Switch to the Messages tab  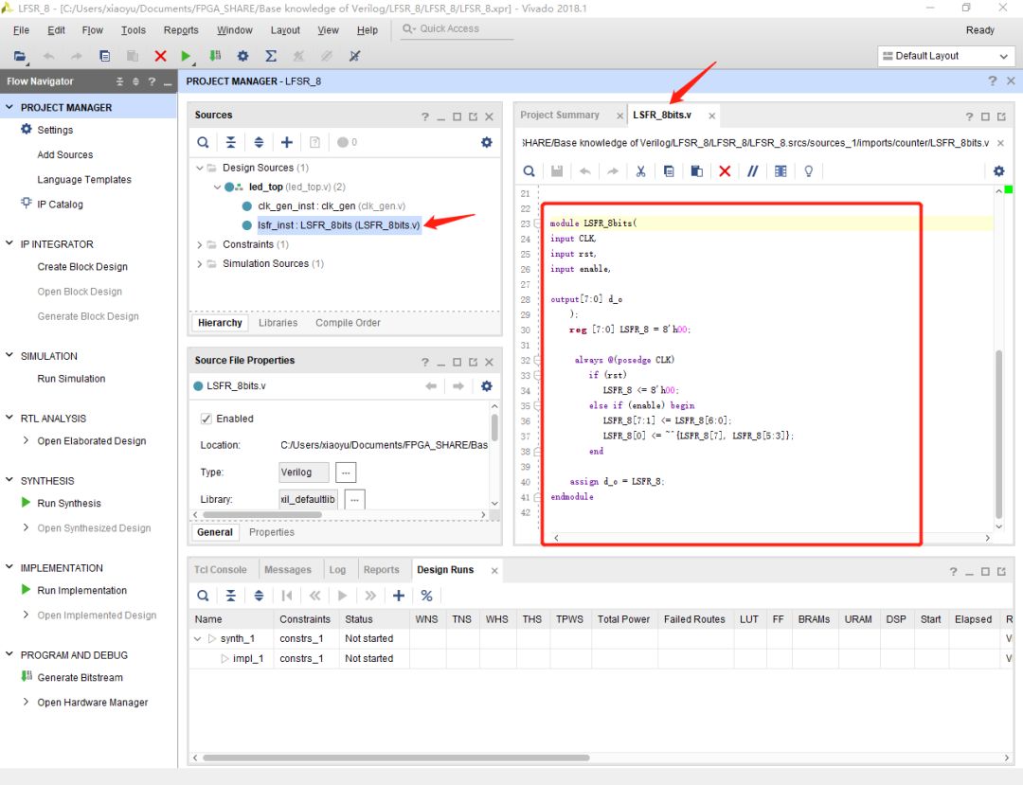pyautogui.click(x=288, y=570)
